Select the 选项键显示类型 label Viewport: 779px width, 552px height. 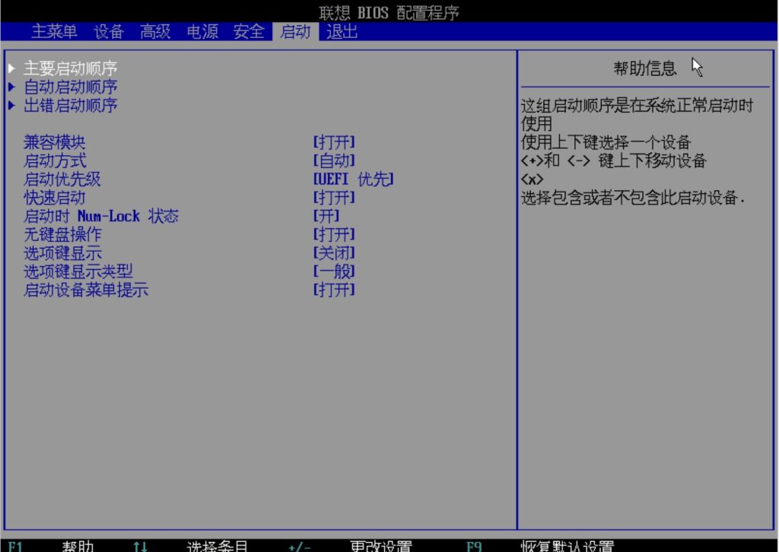pos(78,271)
